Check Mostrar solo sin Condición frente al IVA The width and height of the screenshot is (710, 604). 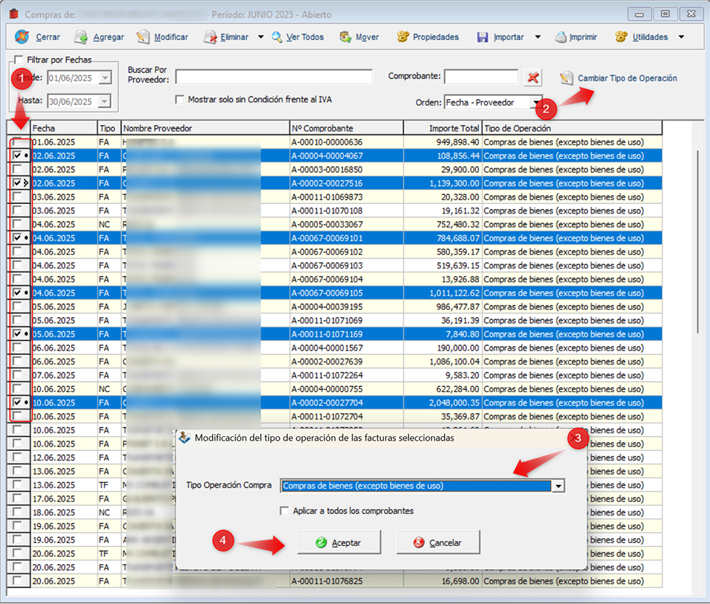coord(180,99)
